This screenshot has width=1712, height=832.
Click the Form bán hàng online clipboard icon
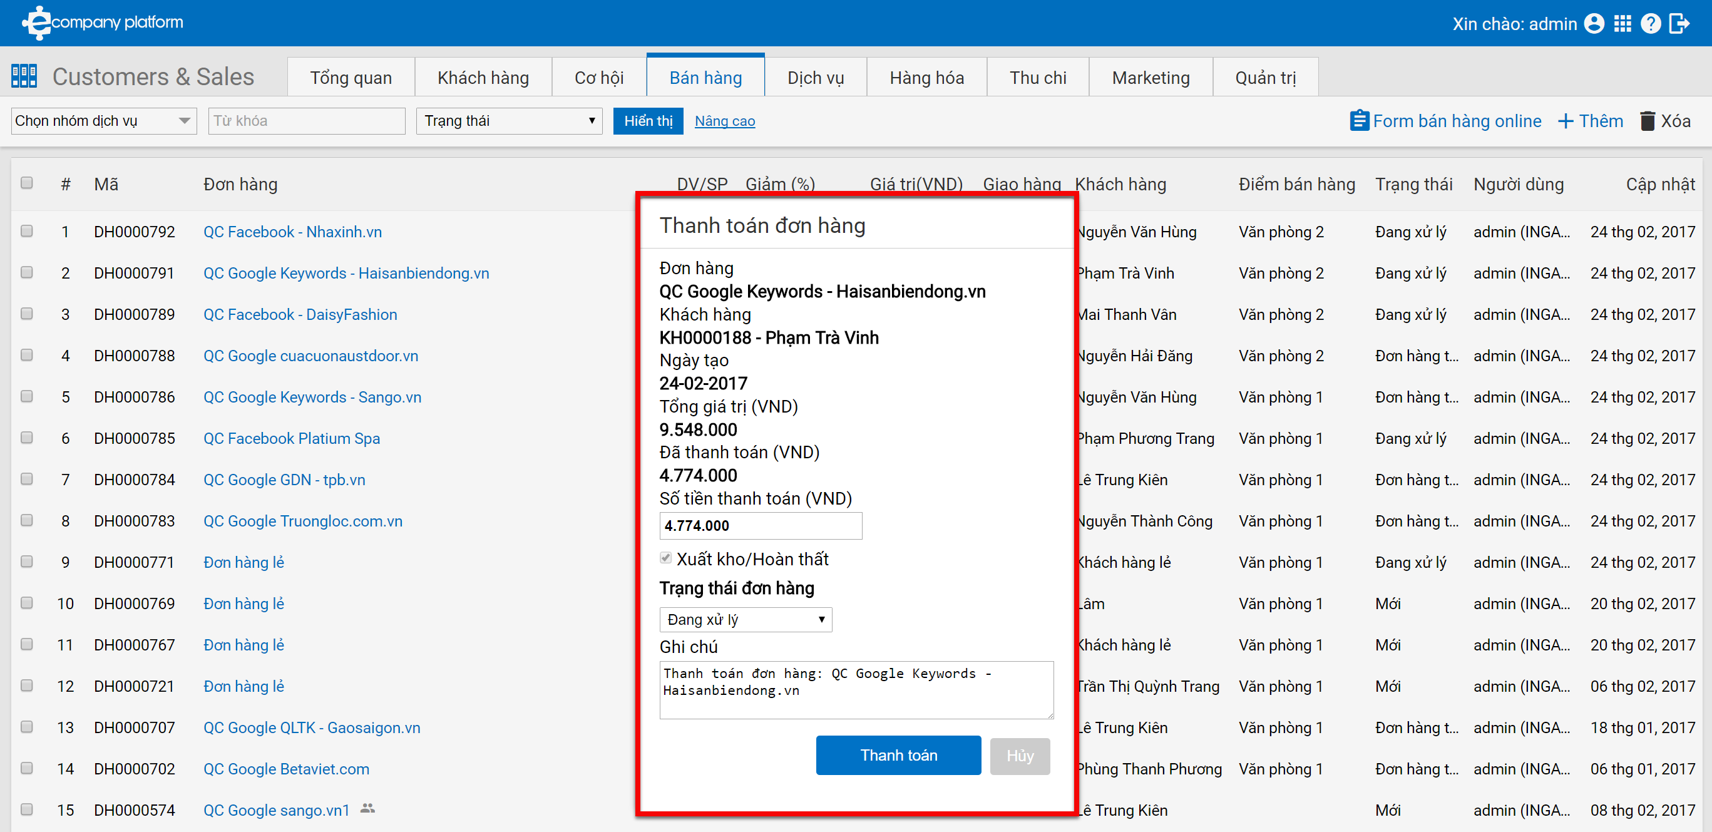coord(1358,120)
